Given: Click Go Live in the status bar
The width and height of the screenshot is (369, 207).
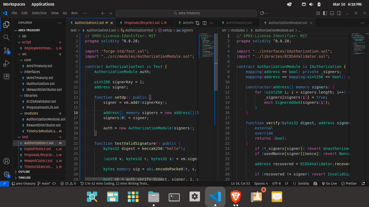Looking at the screenshot, I should (329, 183).
